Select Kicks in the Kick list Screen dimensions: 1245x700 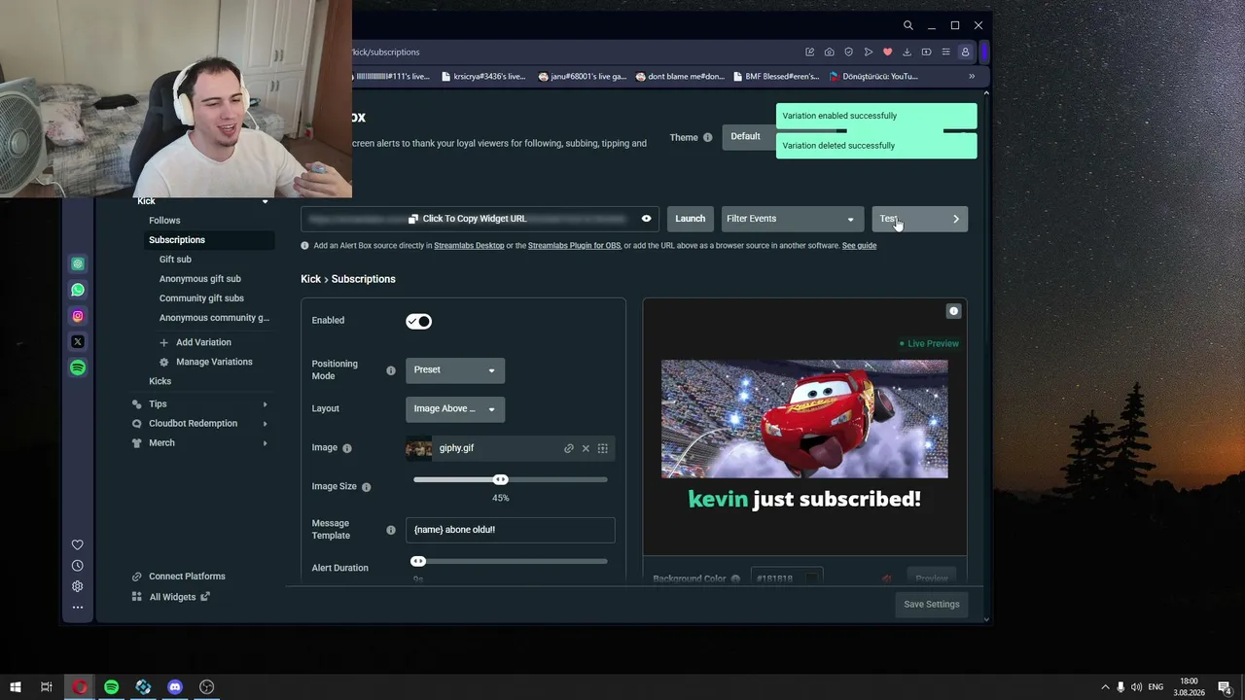(x=160, y=381)
